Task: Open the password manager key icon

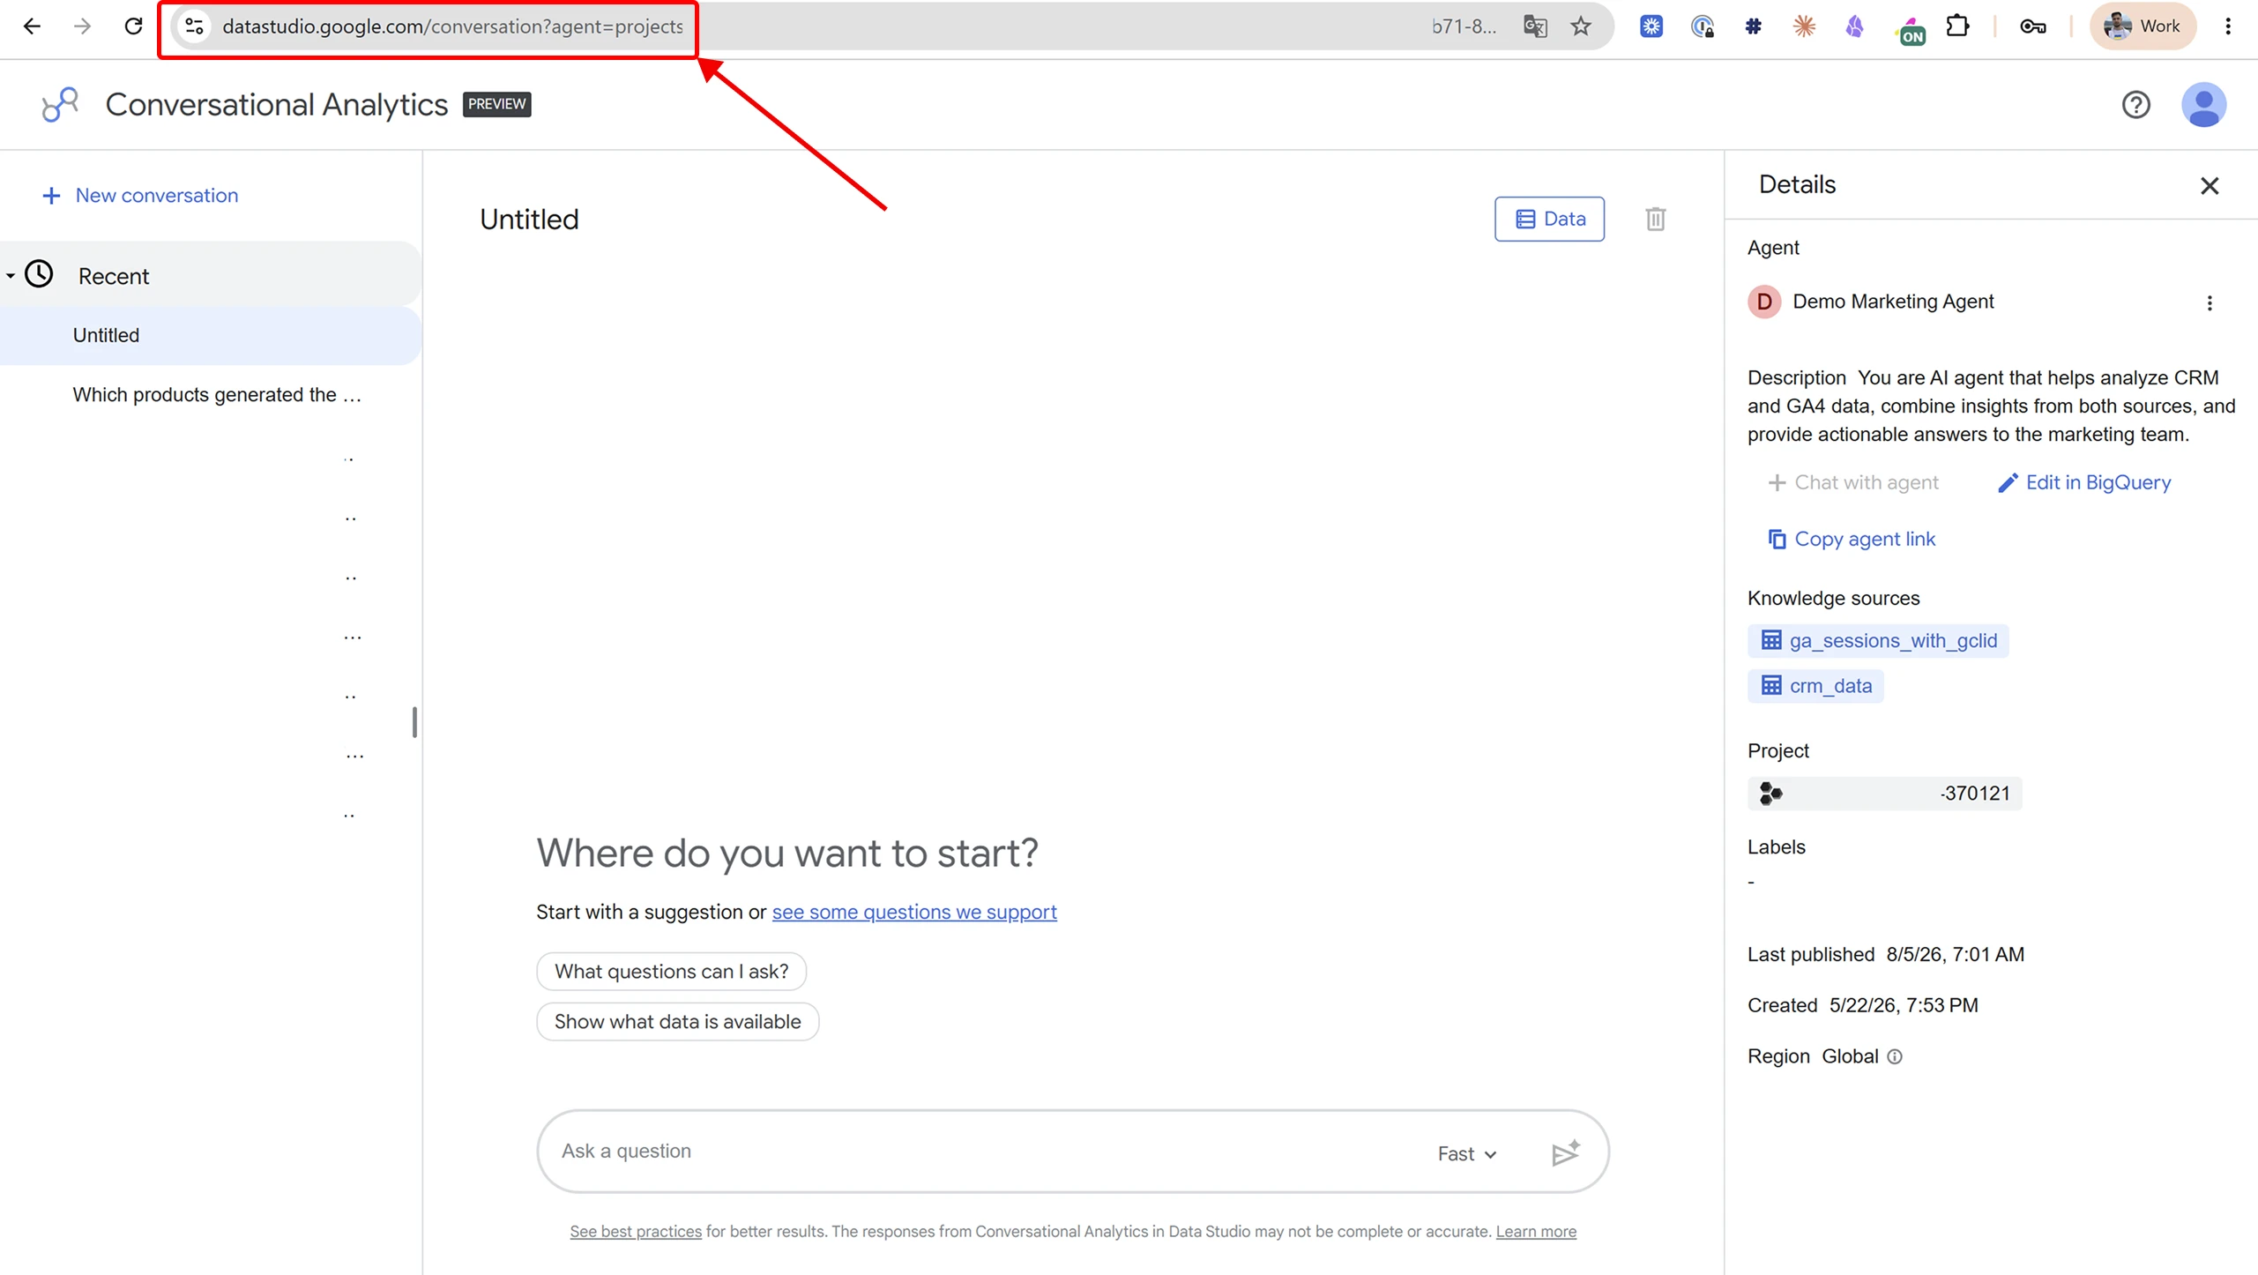Action: [2033, 26]
